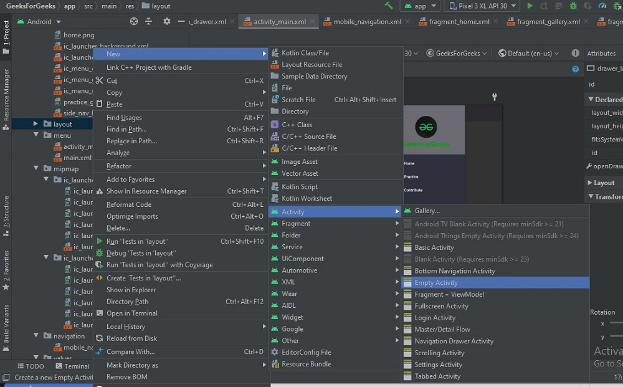This screenshot has width=623, height=387.
Task: Open the Pixel 3 XL API 30 device dropdown
Action: (483, 6)
